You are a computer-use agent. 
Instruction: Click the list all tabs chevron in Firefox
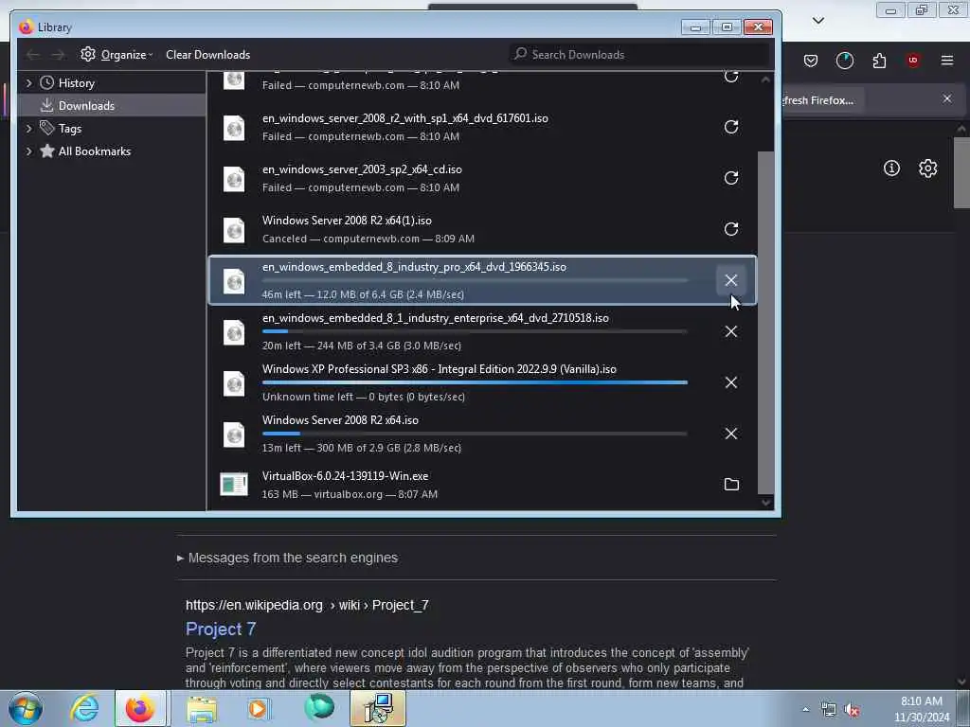817,21
